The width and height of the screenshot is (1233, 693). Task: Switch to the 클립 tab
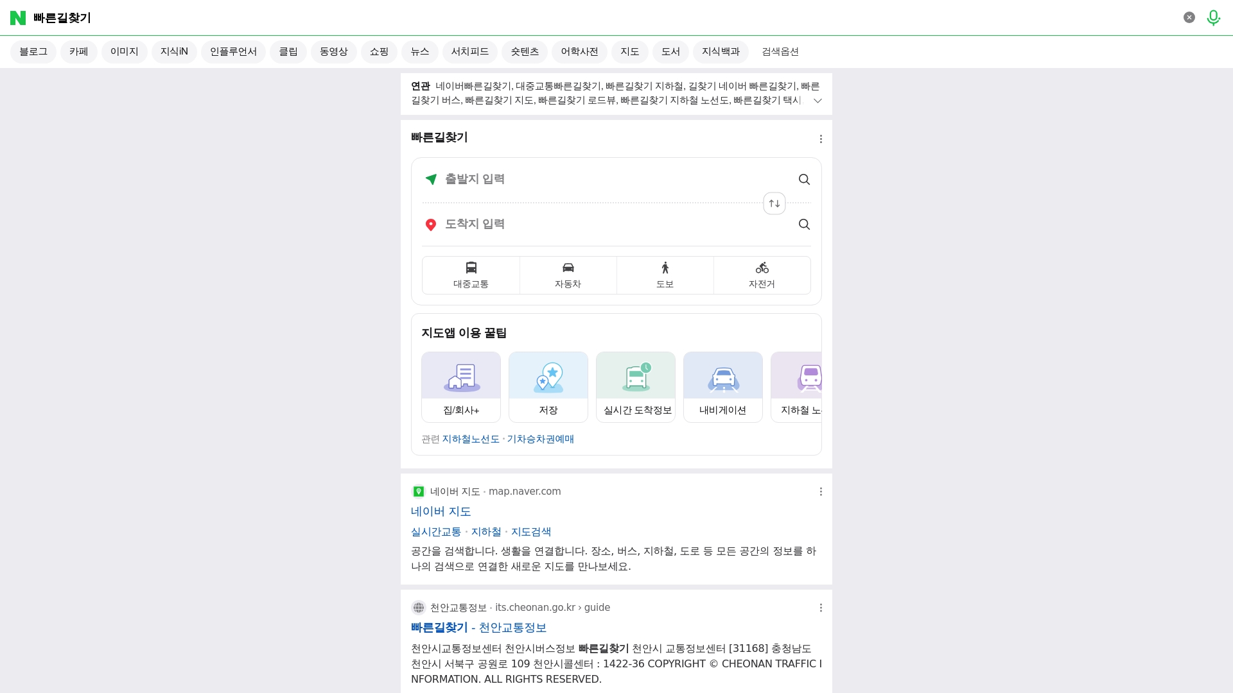288,52
